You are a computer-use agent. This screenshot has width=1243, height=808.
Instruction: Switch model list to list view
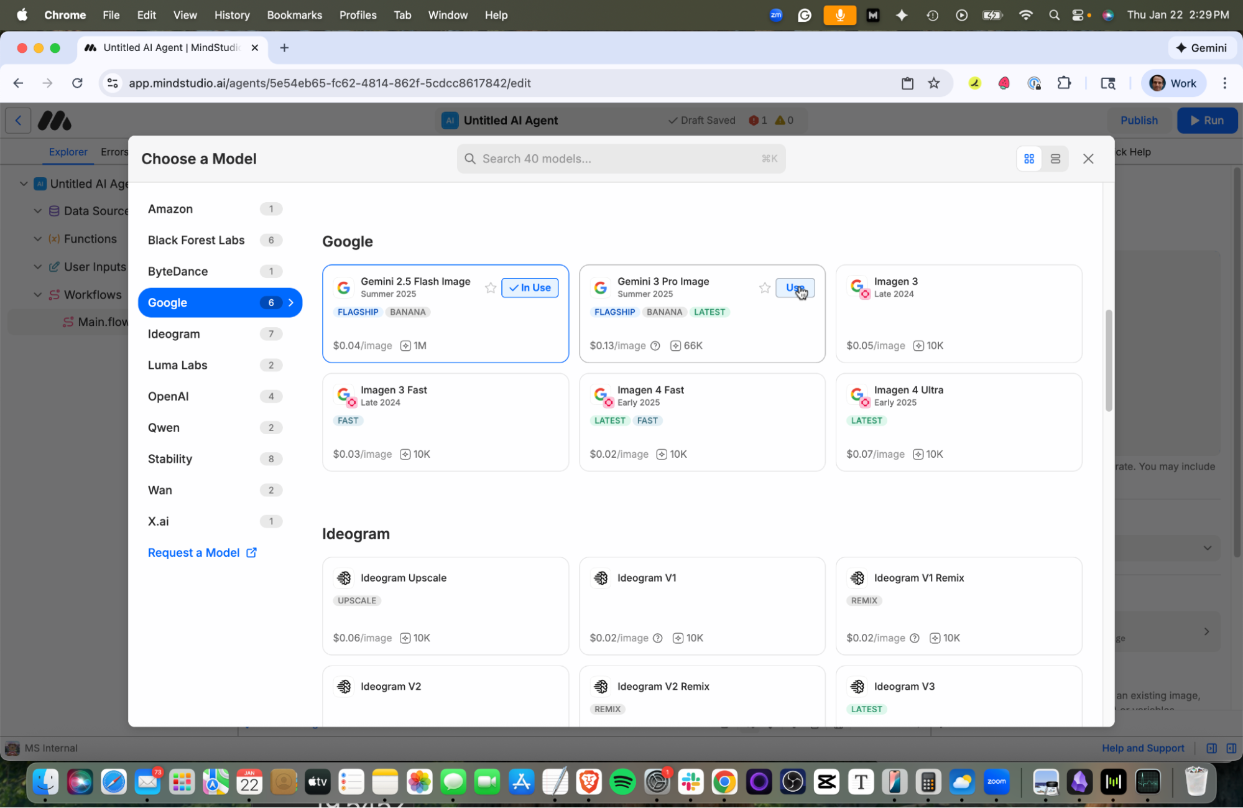click(1055, 159)
